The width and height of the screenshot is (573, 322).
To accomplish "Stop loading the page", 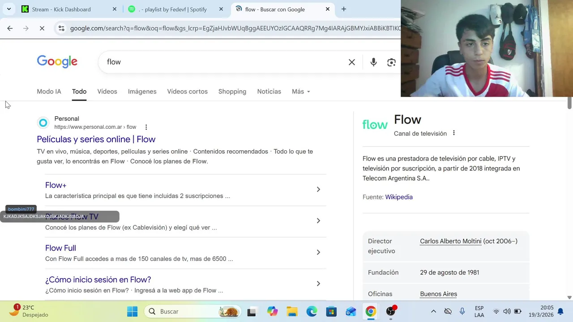I will pos(42,28).
